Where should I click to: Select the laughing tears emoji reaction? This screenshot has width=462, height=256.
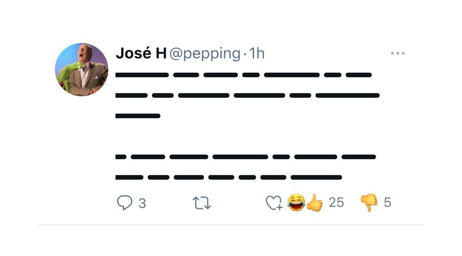click(x=296, y=203)
